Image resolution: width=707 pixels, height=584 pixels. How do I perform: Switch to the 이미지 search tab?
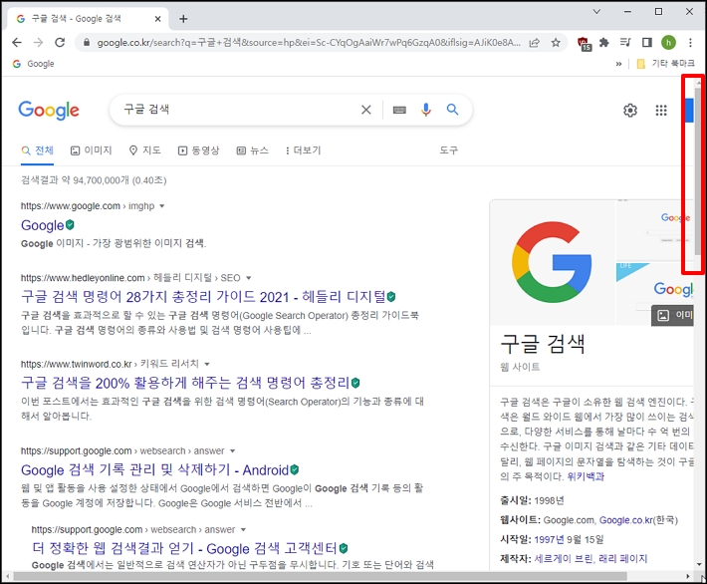(x=91, y=150)
